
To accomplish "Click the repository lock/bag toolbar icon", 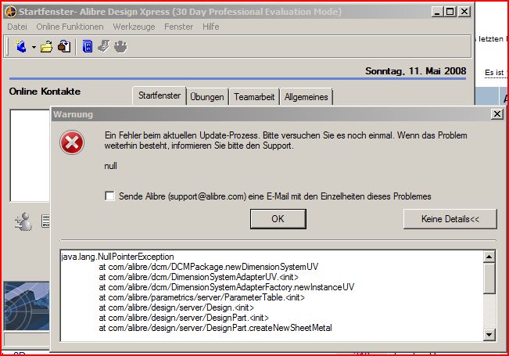I will coord(64,46).
